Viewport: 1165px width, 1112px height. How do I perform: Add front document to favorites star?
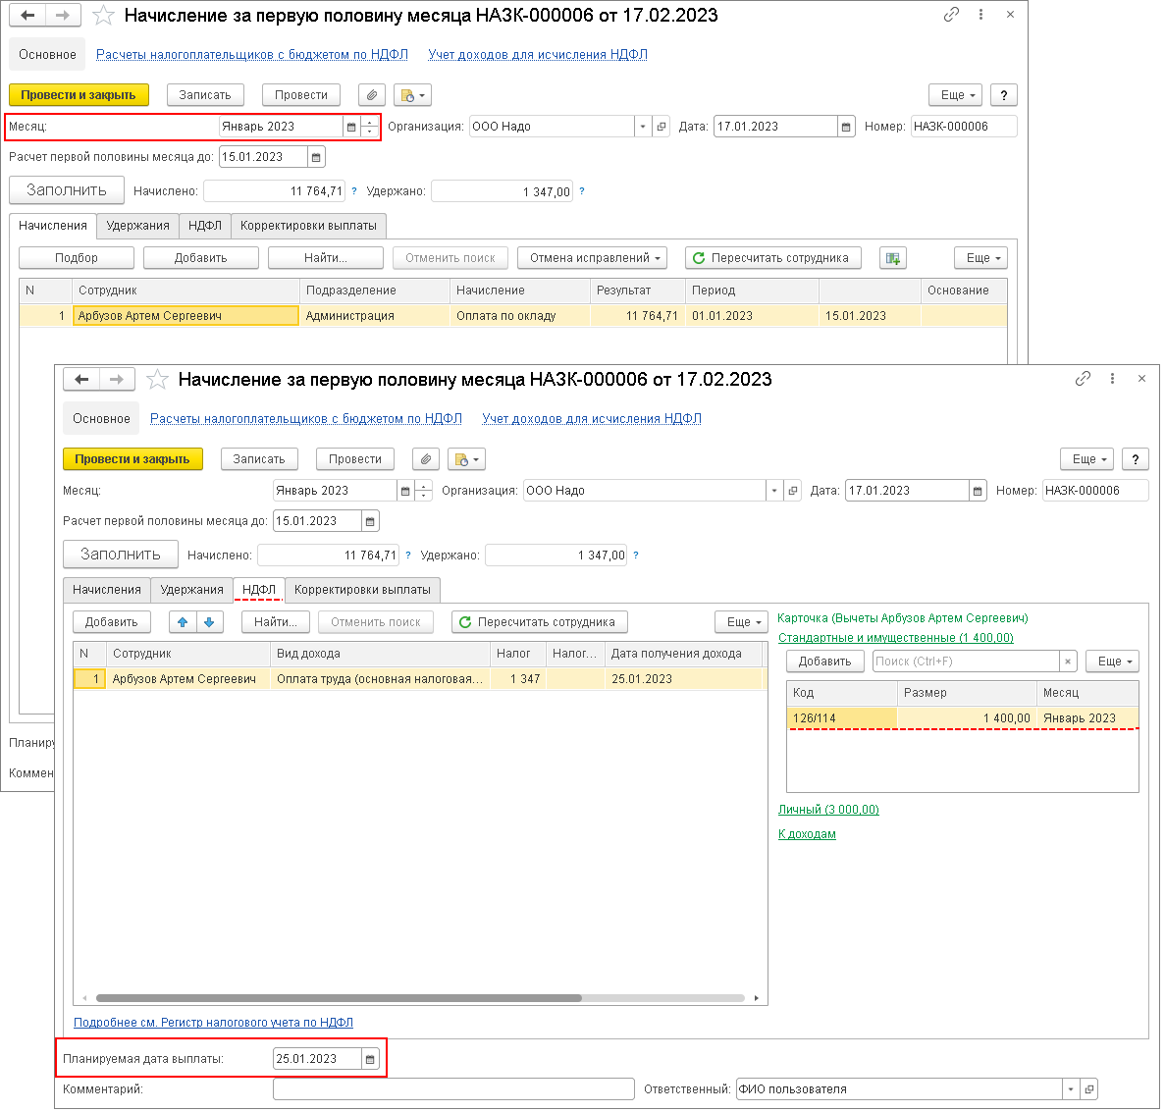pyautogui.click(x=157, y=380)
